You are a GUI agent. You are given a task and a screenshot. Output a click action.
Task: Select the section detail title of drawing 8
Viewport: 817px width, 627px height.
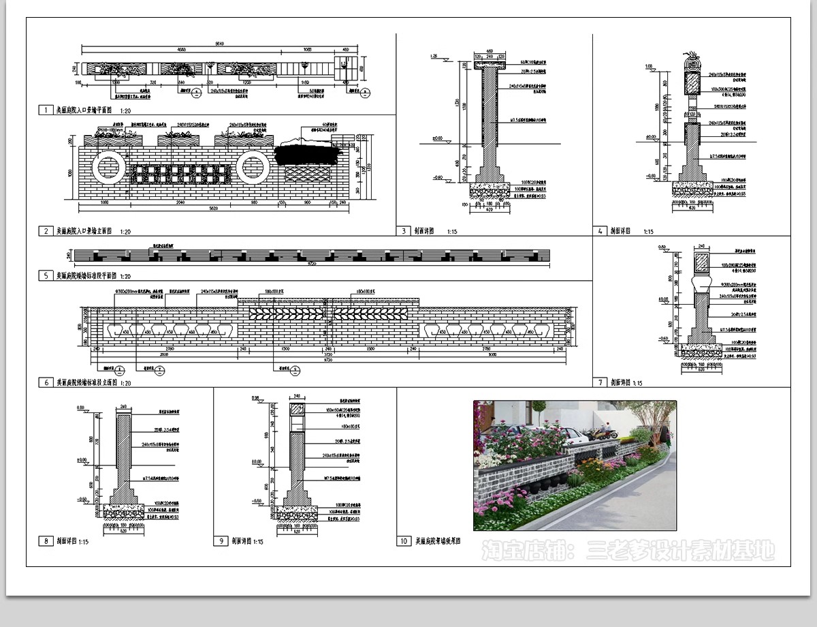(x=67, y=541)
